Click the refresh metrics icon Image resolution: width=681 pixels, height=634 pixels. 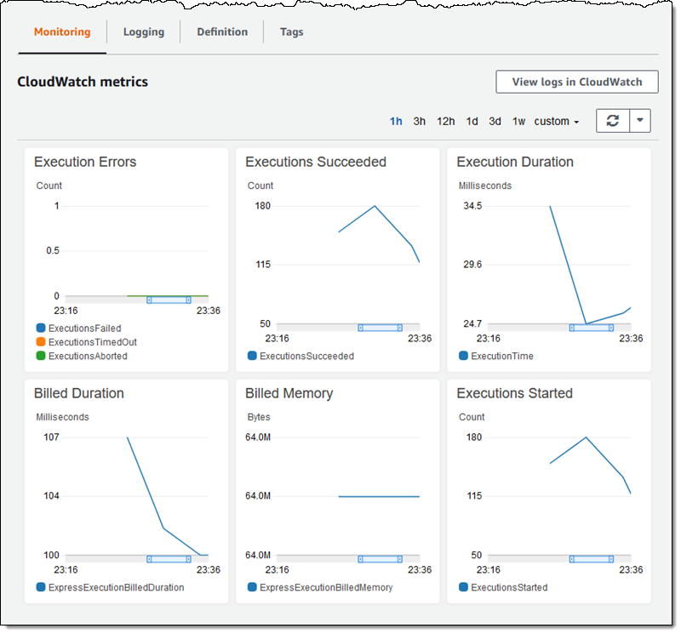pos(612,121)
